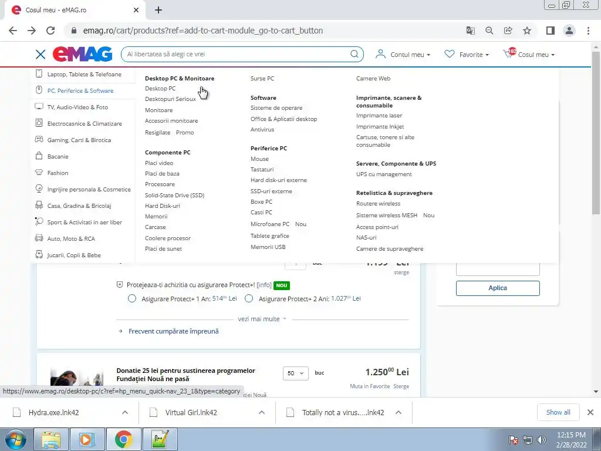Close the Cosul meu tab
Viewport: 601px width, 451px height.
click(136, 11)
